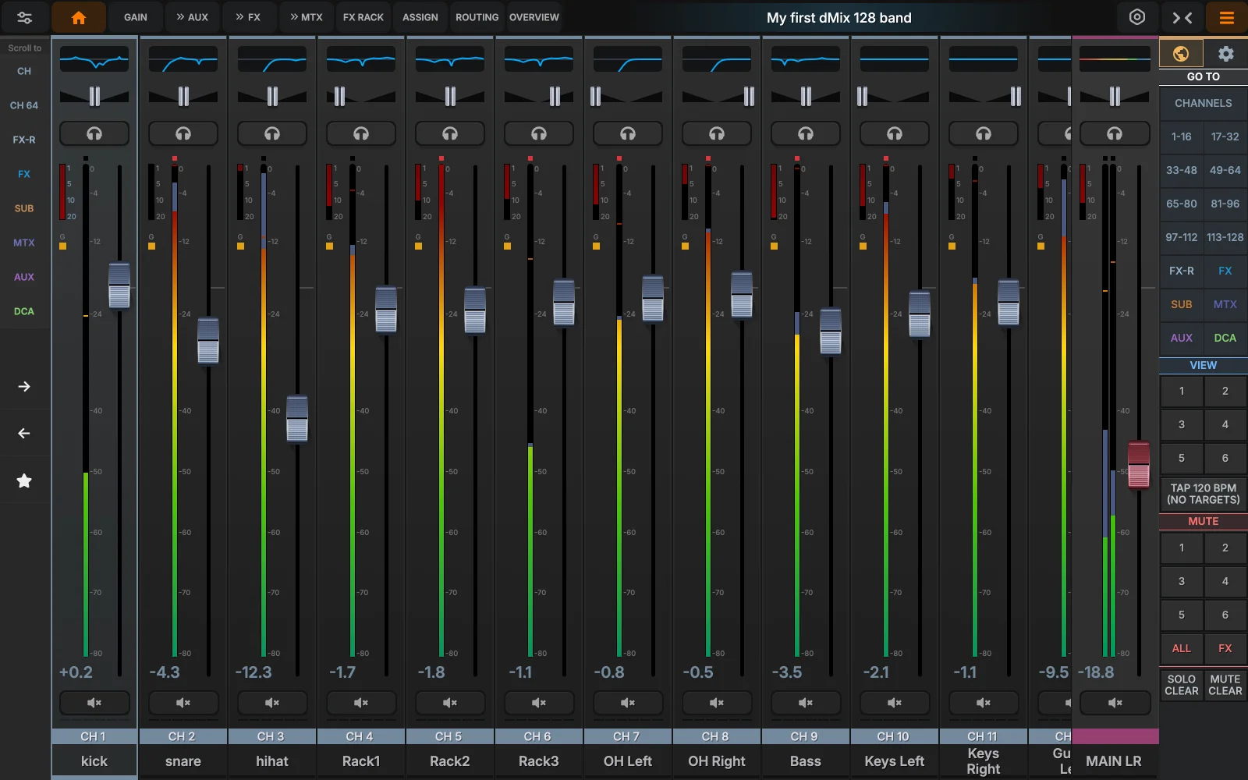Click the OH Right pan control
The height and width of the screenshot is (780, 1248).
[717, 96]
